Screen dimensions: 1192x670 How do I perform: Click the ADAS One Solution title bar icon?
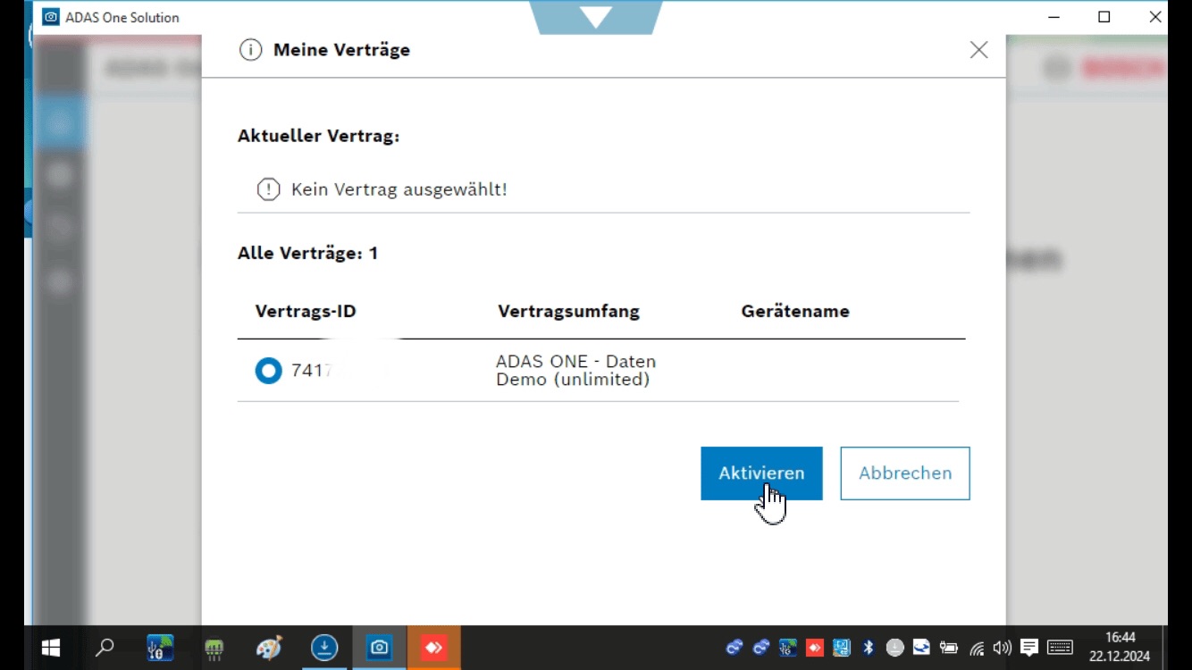(51, 17)
